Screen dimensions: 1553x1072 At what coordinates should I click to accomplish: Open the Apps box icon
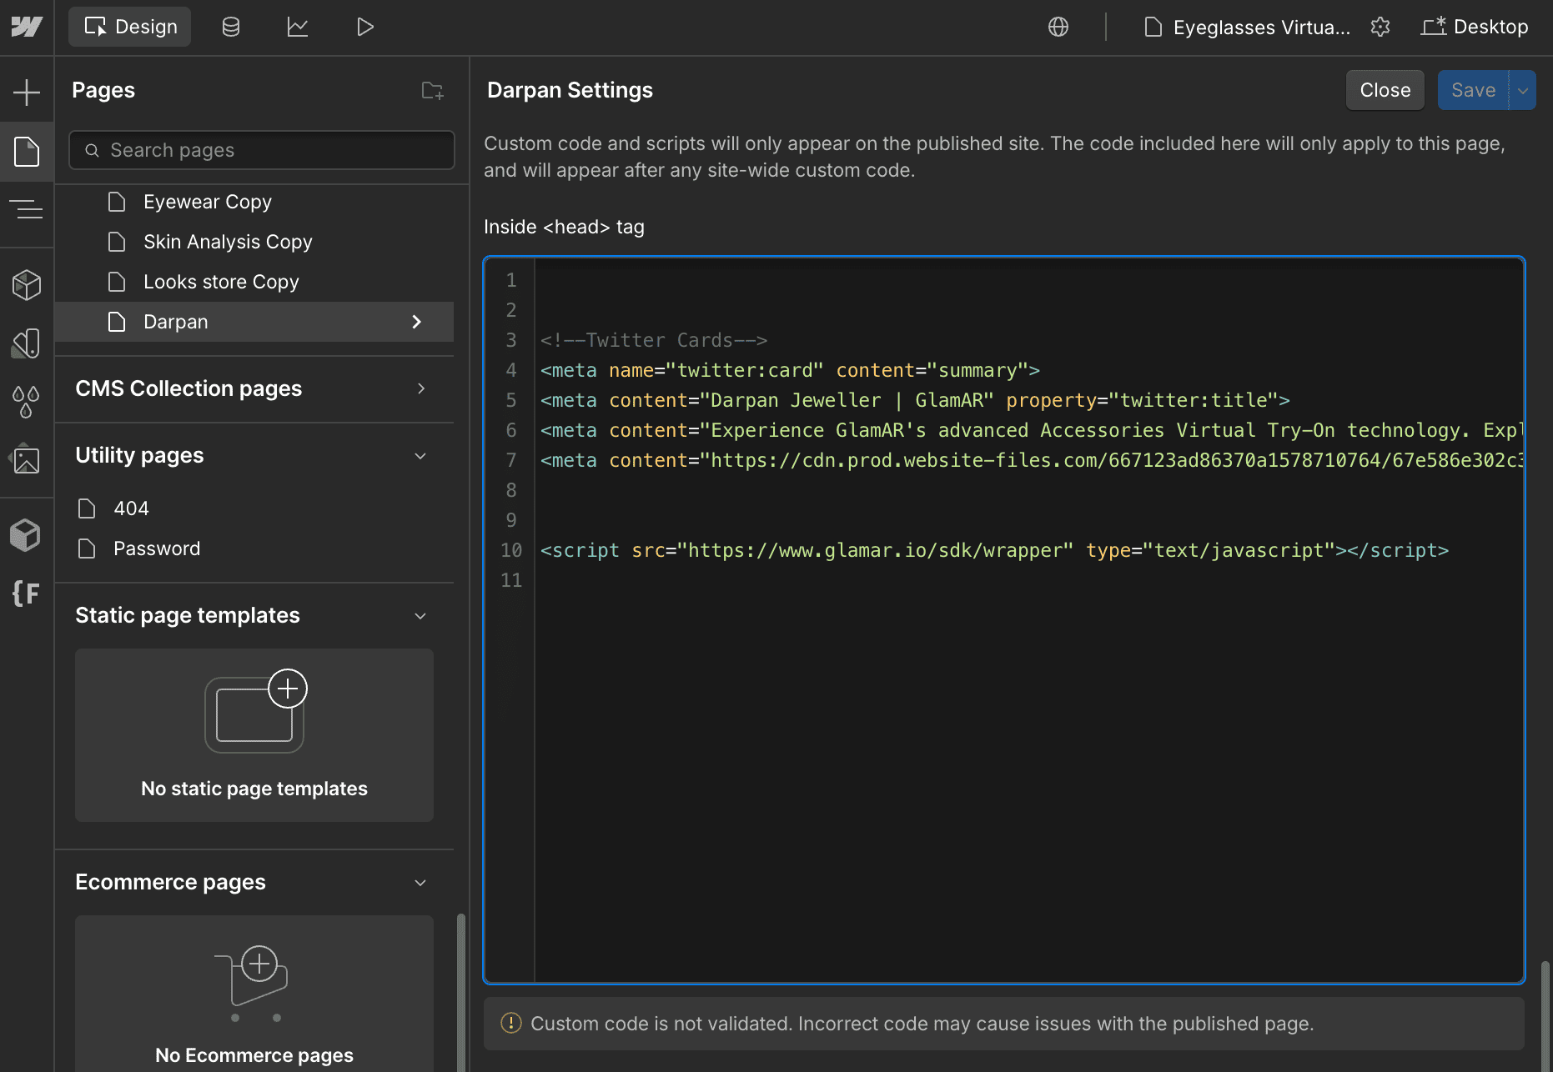(x=27, y=535)
